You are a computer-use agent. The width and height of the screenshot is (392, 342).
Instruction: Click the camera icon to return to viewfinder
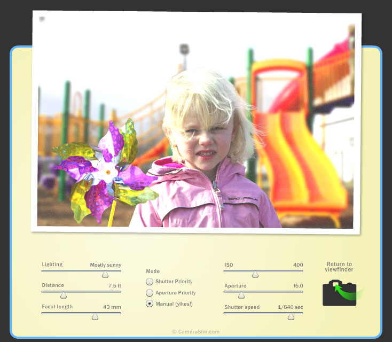339,293
